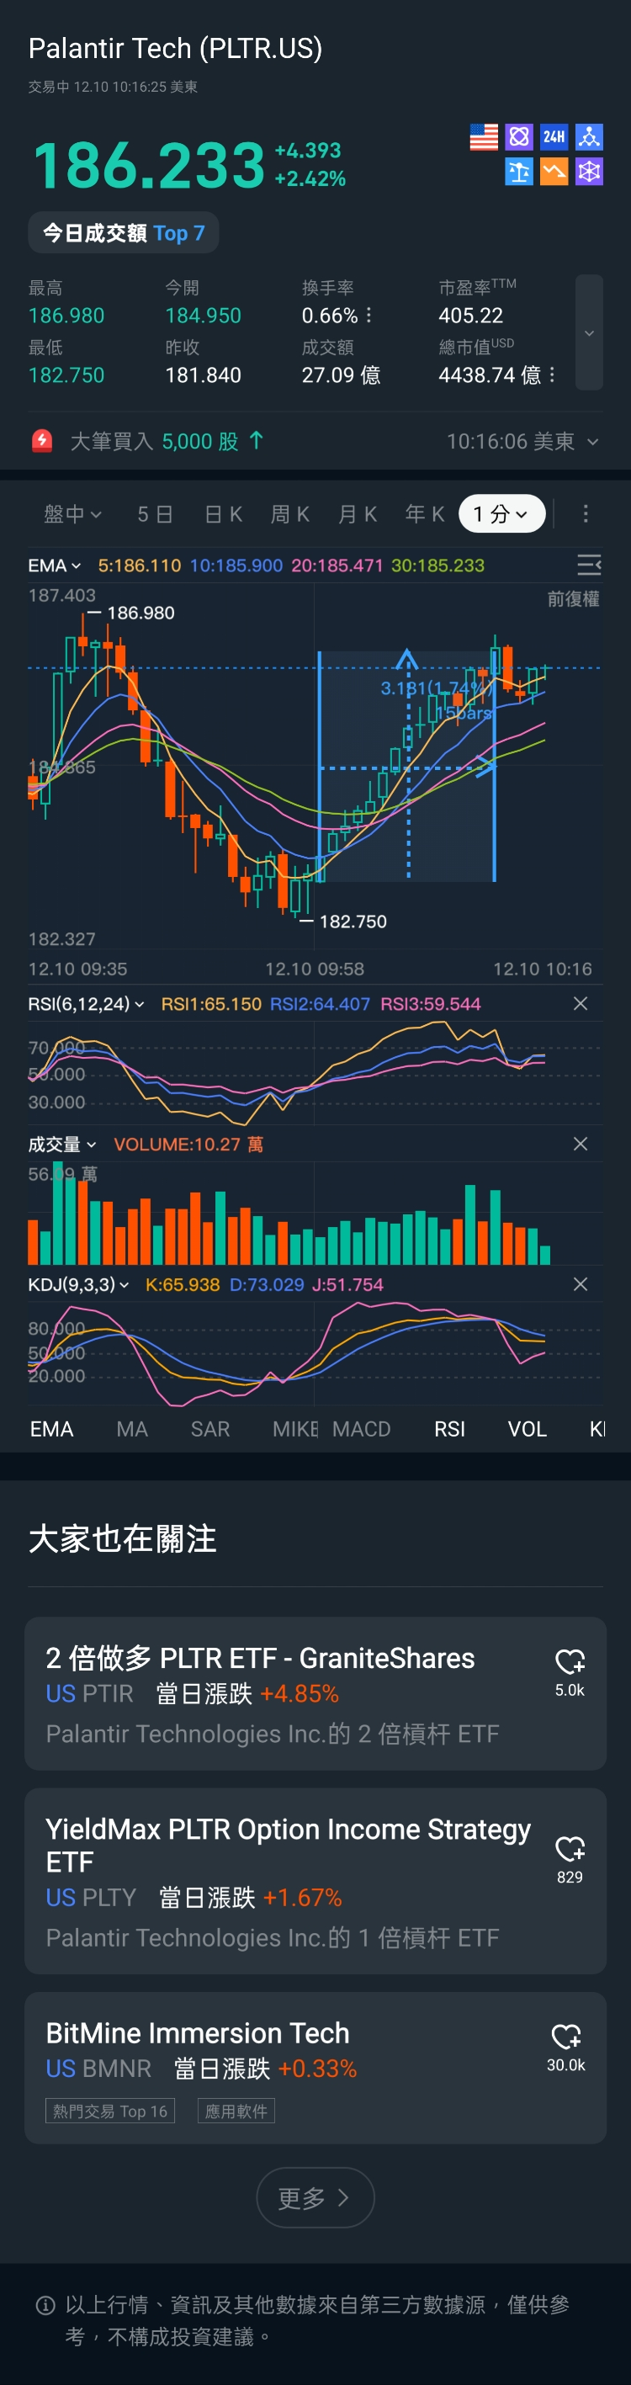This screenshot has width=631, height=2385.
Task: Close the RSI indicator panel
Action: coord(581,1004)
